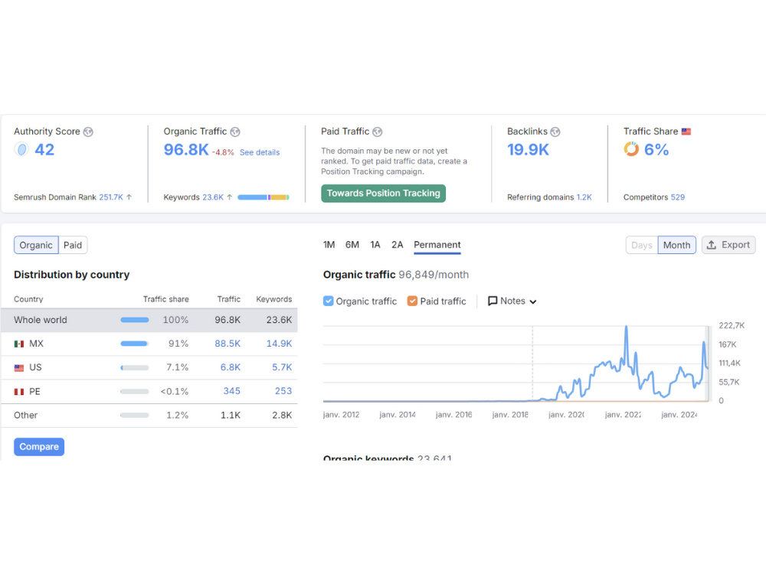The image size is (766, 574).
Task: Click the Paid Traffic info globe icon
Action: pos(377,132)
